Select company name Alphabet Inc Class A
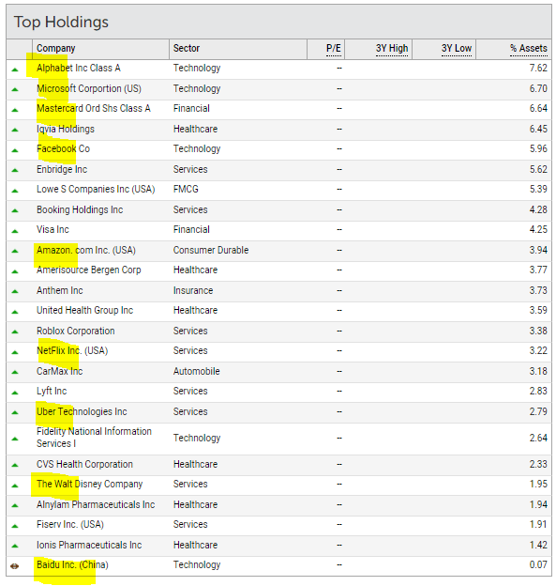 point(79,68)
